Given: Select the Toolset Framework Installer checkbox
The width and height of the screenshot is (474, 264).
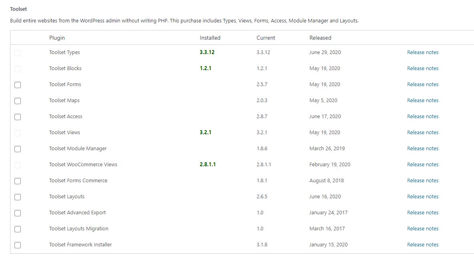Looking at the screenshot, I should (x=18, y=245).
